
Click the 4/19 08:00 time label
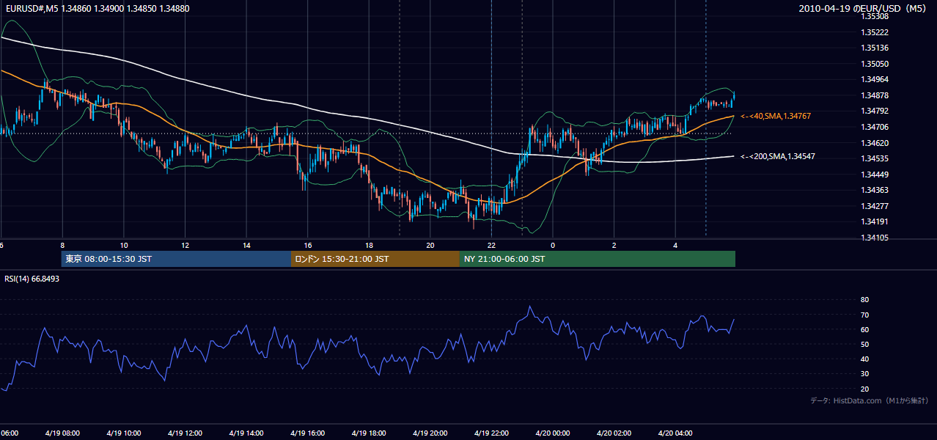[x=62, y=433]
